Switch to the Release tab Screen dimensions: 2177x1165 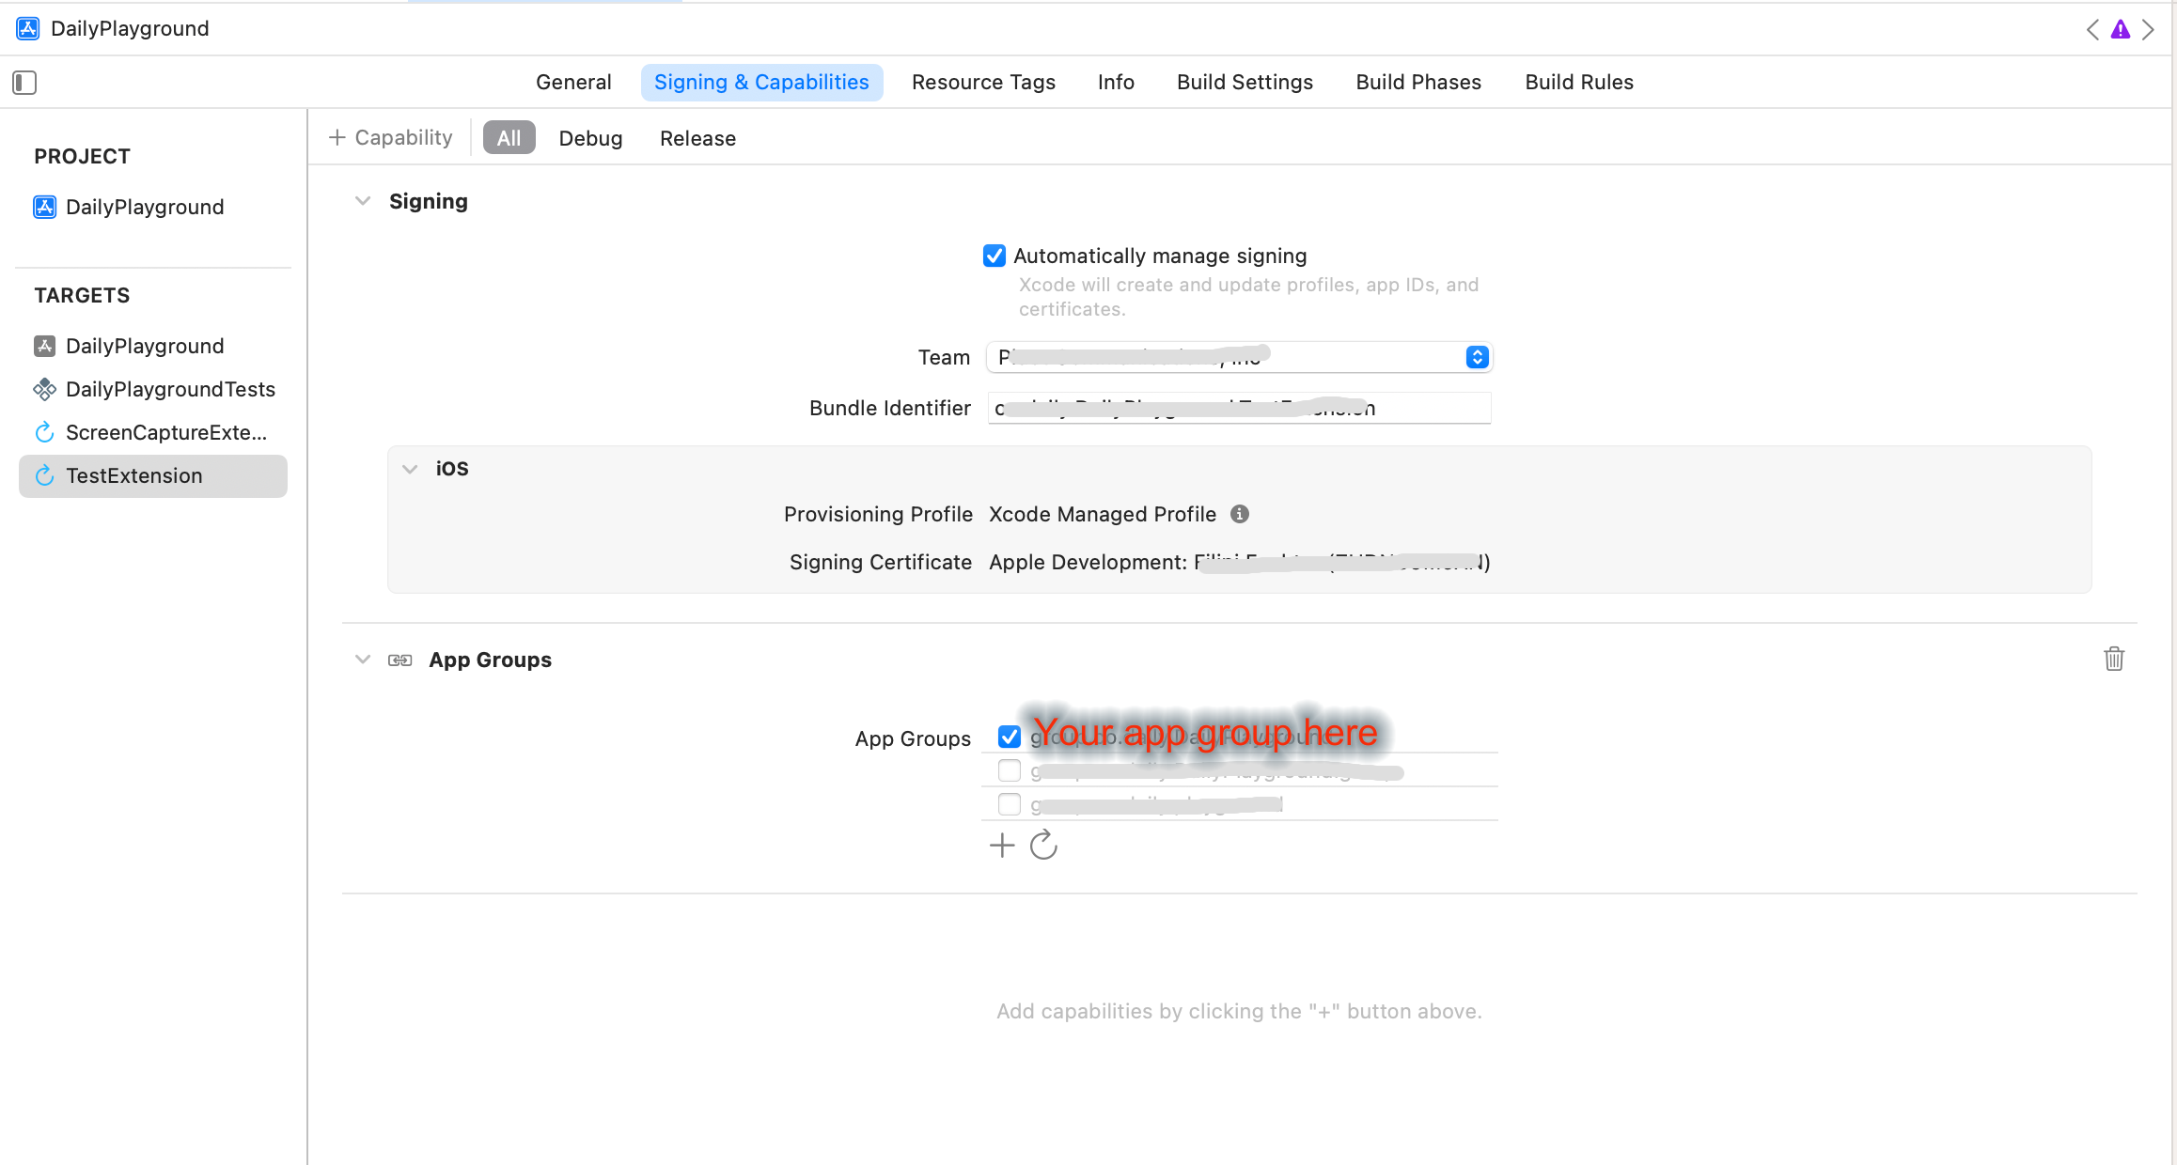[698, 138]
